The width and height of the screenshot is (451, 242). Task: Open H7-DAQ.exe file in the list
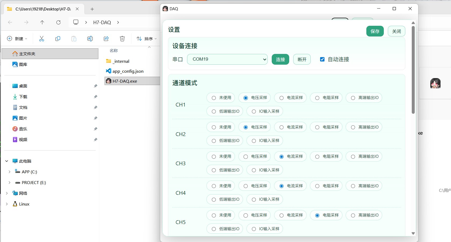(125, 81)
